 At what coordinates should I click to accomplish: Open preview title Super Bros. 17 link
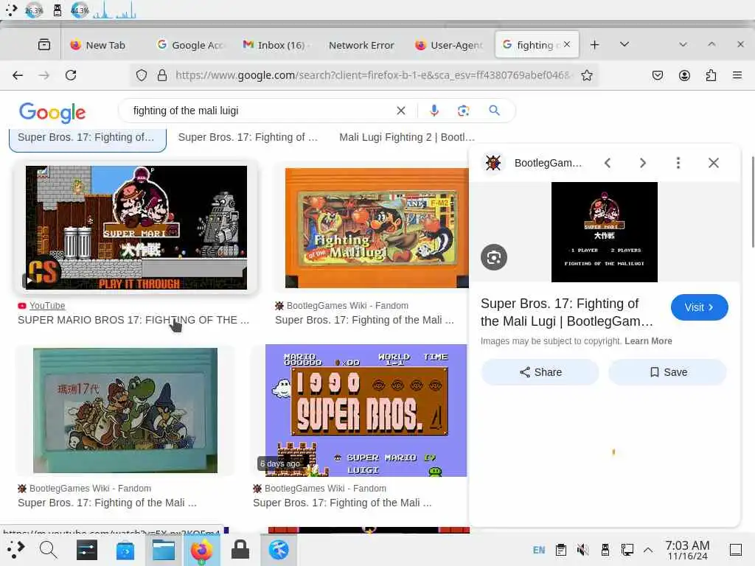point(567,312)
